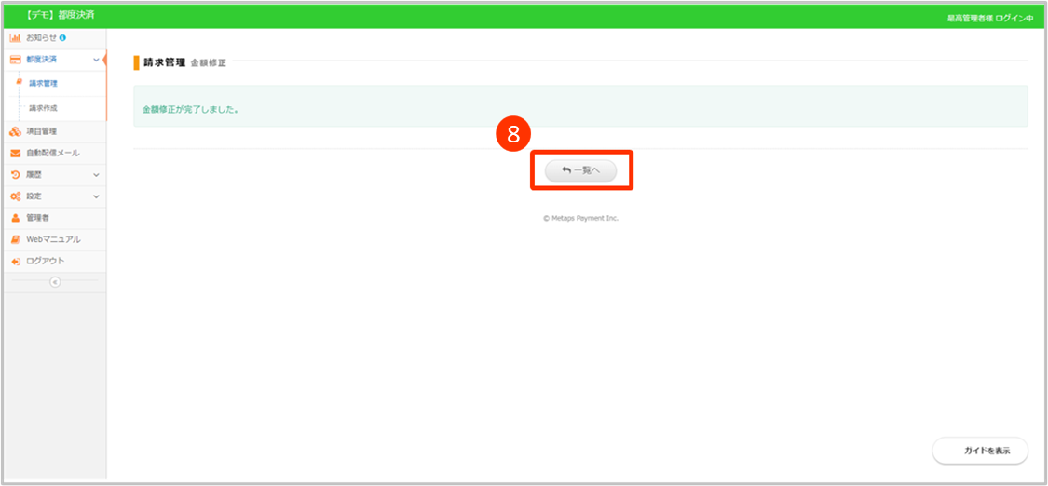This screenshot has height=486, width=1048.
Task: Collapse the sidebar with the round arrow toggle
Action: pyautogui.click(x=54, y=281)
